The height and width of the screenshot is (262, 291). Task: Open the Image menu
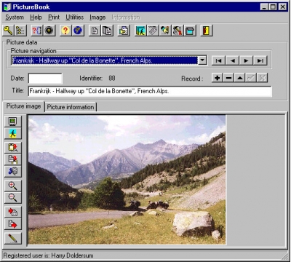coord(97,17)
